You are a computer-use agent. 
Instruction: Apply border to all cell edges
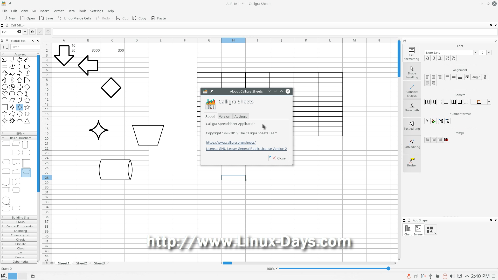(x=454, y=102)
